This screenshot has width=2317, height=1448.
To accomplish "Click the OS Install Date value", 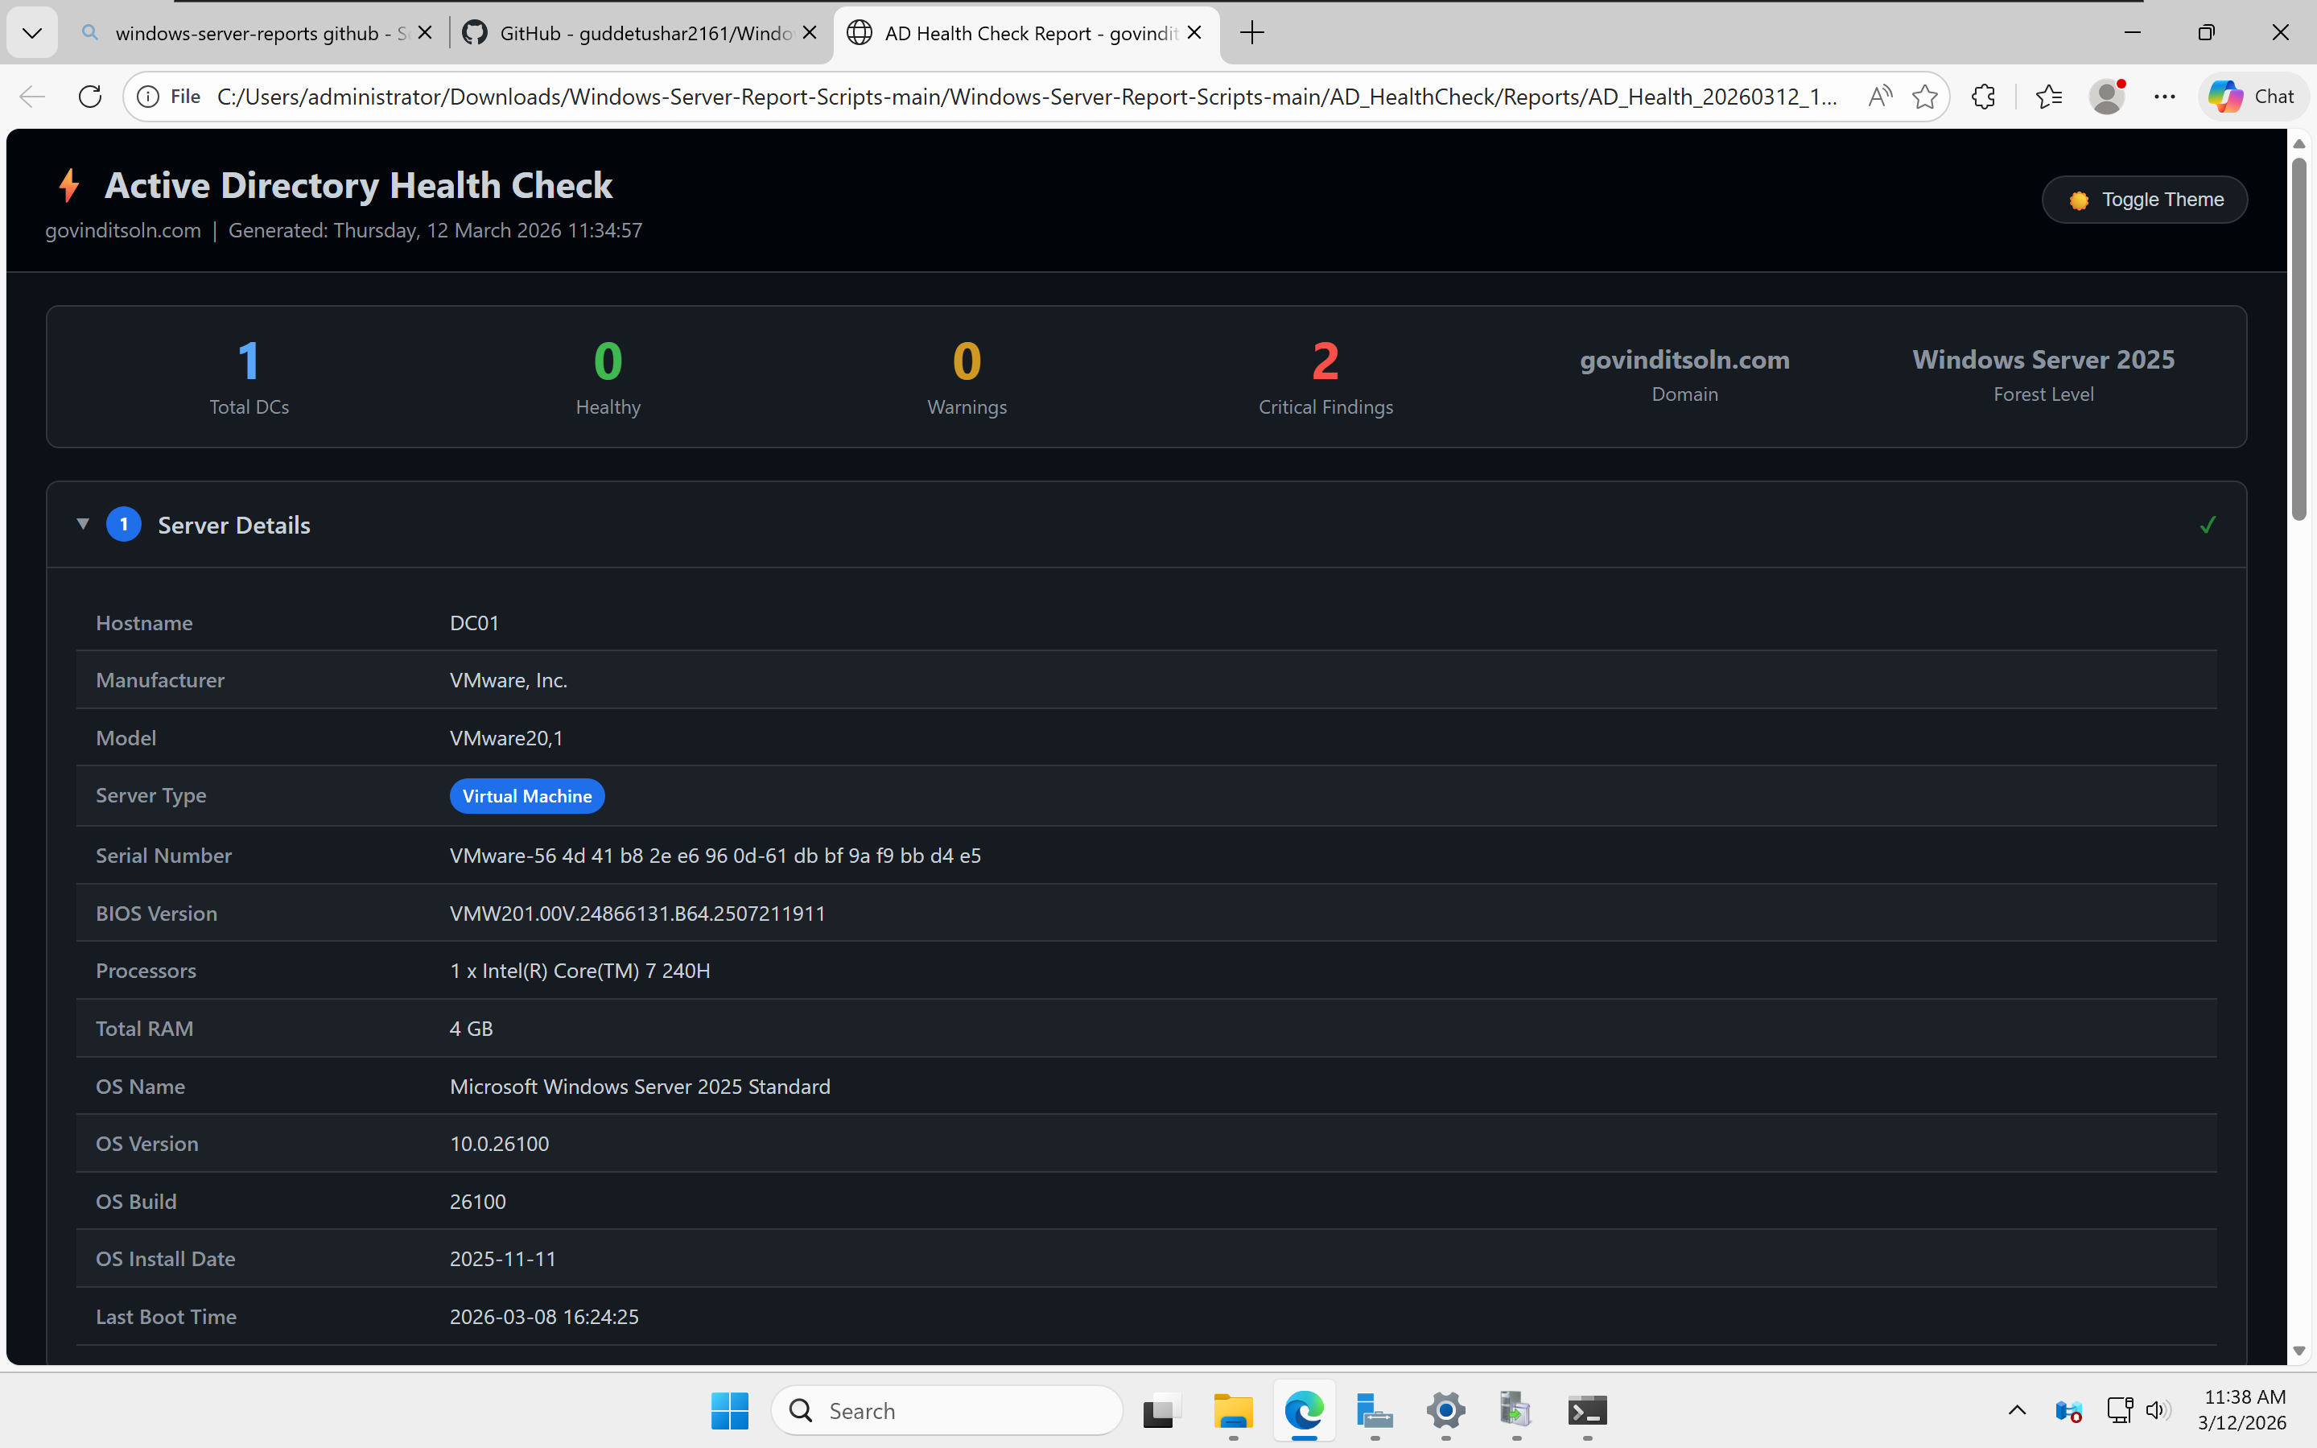I will click(503, 1258).
